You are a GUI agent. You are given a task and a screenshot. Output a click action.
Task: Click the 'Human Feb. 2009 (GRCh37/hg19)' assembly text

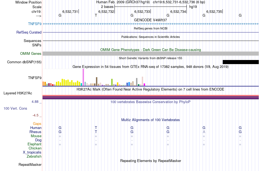tap(123, 2)
